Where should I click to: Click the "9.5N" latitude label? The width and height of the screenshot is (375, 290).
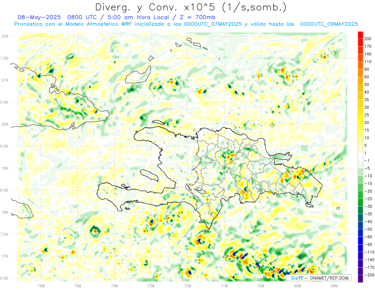5,146
